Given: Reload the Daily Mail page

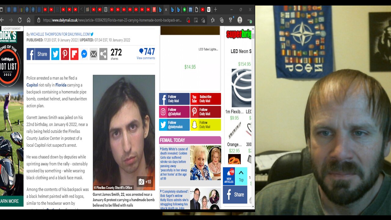Looking at the screenshot, I should (20, 20).
